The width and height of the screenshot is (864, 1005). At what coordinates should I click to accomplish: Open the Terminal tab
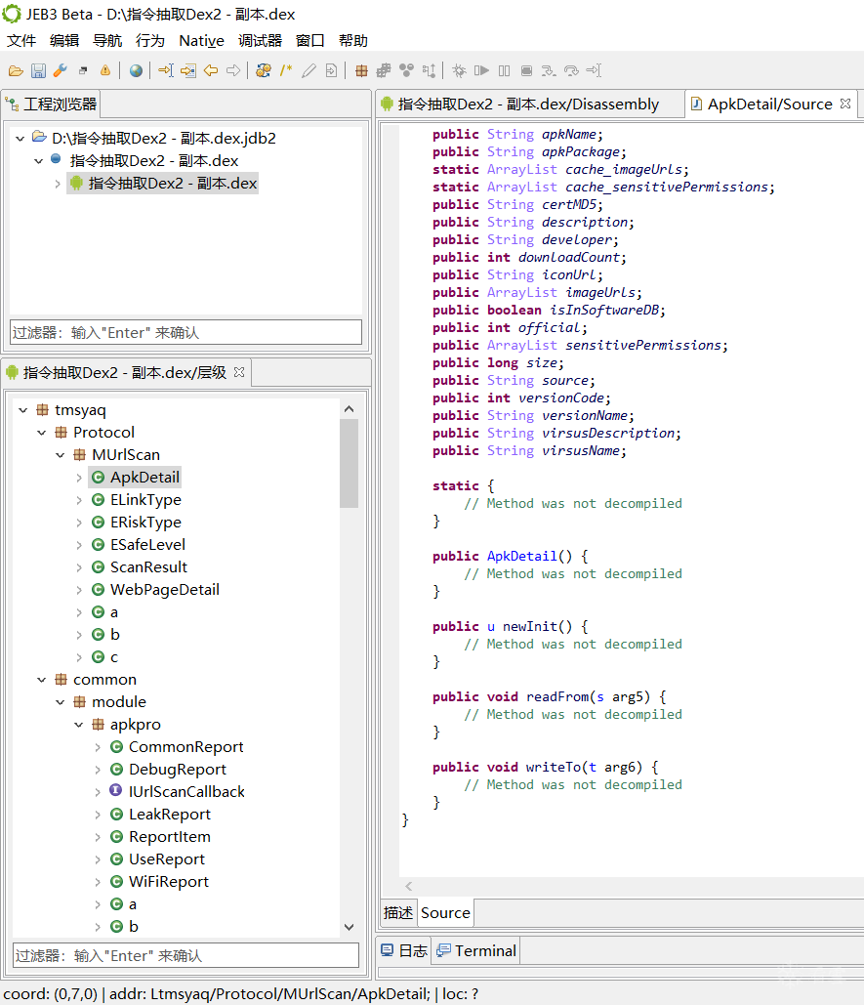coord(476,950)
